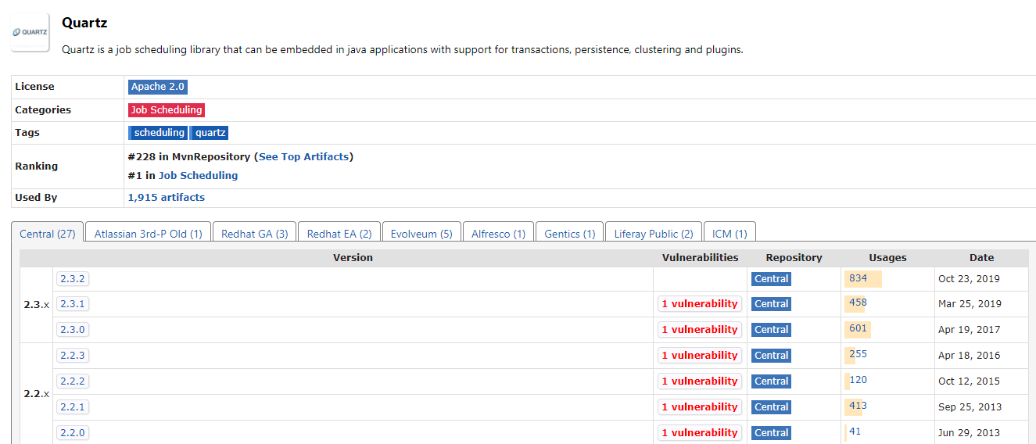Screen dimensions: 1036x444
Task: Switch to Alfresco (1) tab
Action: click(x=498, y=234)
